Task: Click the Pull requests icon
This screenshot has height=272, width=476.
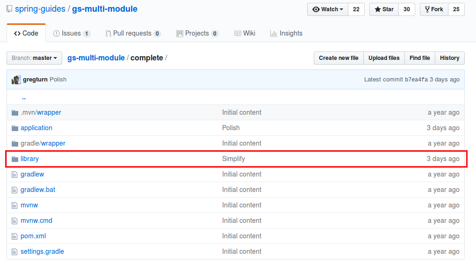Action: [108, 33]
